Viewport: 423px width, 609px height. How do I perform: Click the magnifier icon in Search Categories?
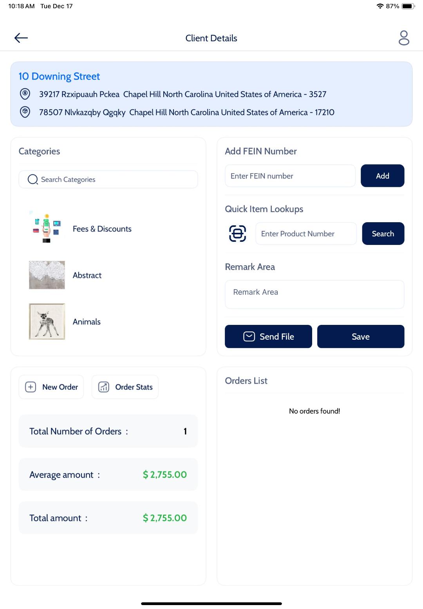[x=33, y=179]
